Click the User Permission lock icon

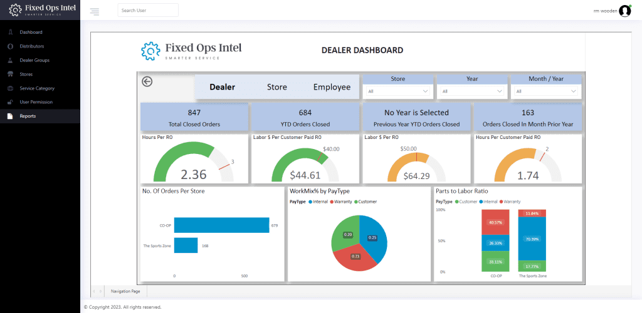(x=10, y=102)
